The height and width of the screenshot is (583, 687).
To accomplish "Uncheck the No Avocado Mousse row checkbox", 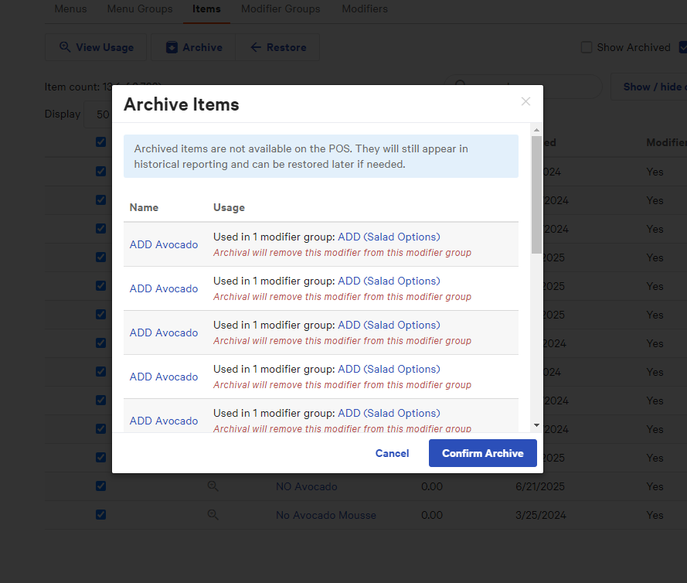I will (x=100, y=515).
